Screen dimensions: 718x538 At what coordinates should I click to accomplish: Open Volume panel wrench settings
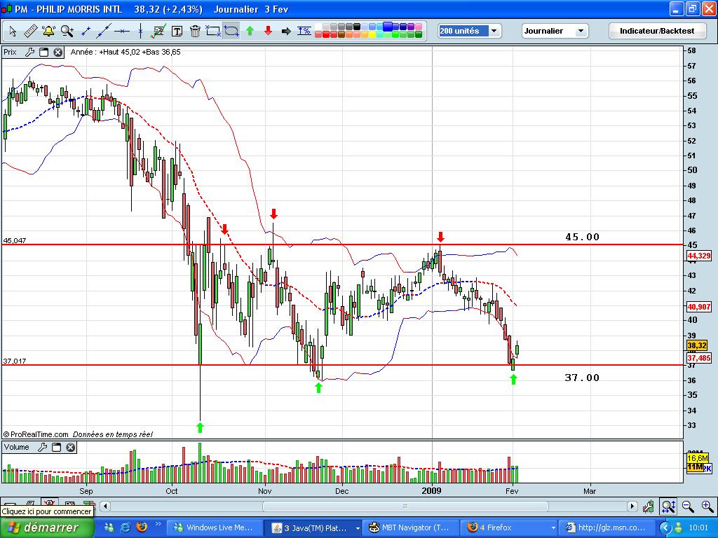[x=42, y=447]
